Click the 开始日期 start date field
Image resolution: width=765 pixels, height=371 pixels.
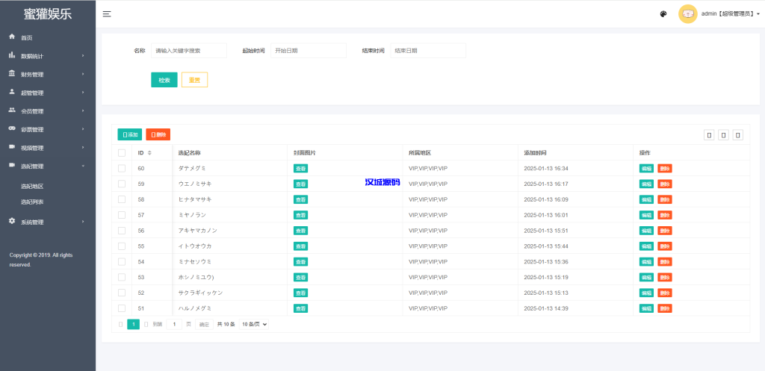[308, 50]
